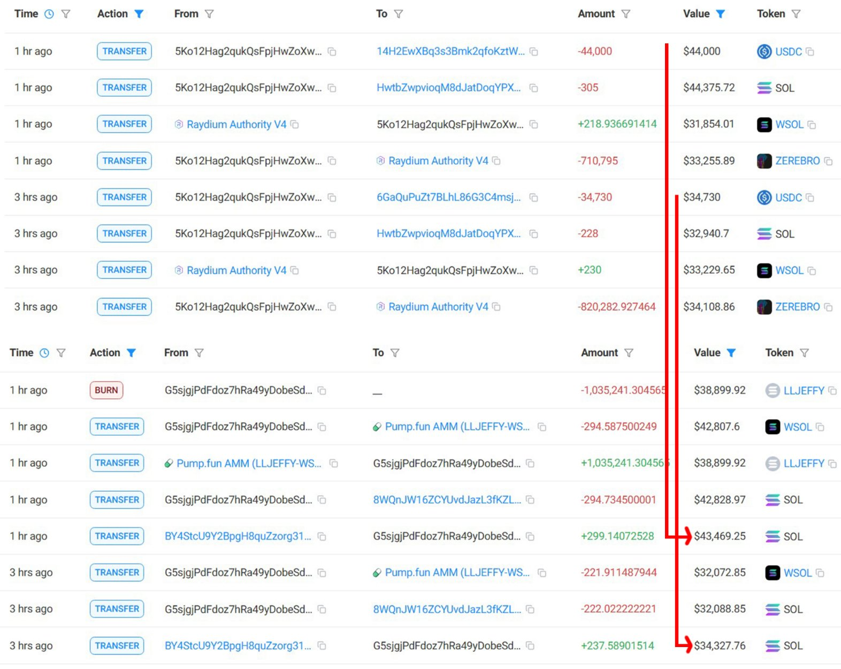Copy the 14H2EwXBq3s3Bmk2qfoKztW address via its copy icon
The width and height of the screenshot is (841, 669).
click(x=533, y=52)
